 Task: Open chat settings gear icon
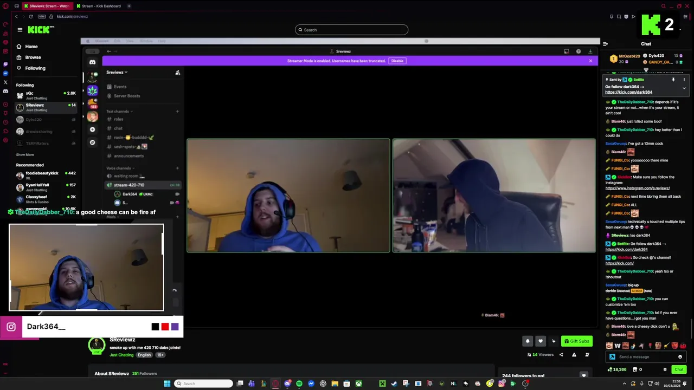point(665,369)
